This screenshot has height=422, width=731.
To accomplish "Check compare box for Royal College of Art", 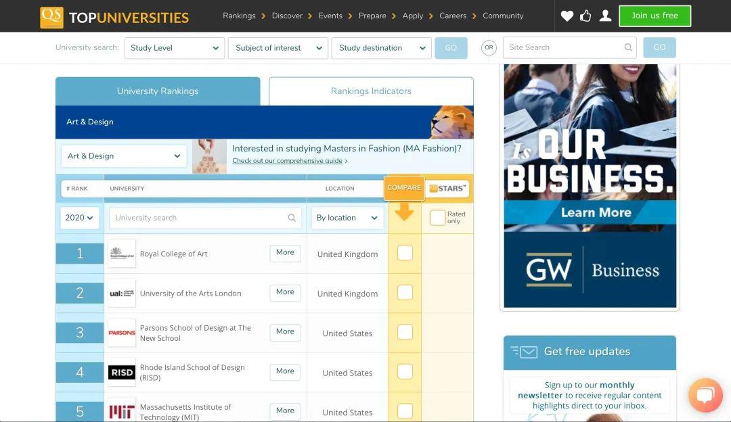I will tap(405, 253).
